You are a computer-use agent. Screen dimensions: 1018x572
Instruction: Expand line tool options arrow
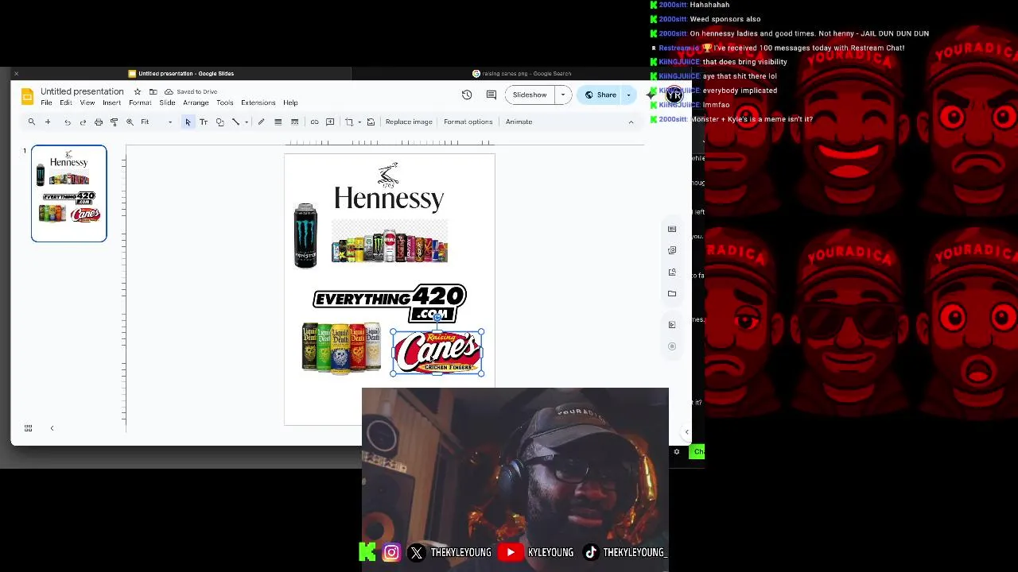pos(247,122)
